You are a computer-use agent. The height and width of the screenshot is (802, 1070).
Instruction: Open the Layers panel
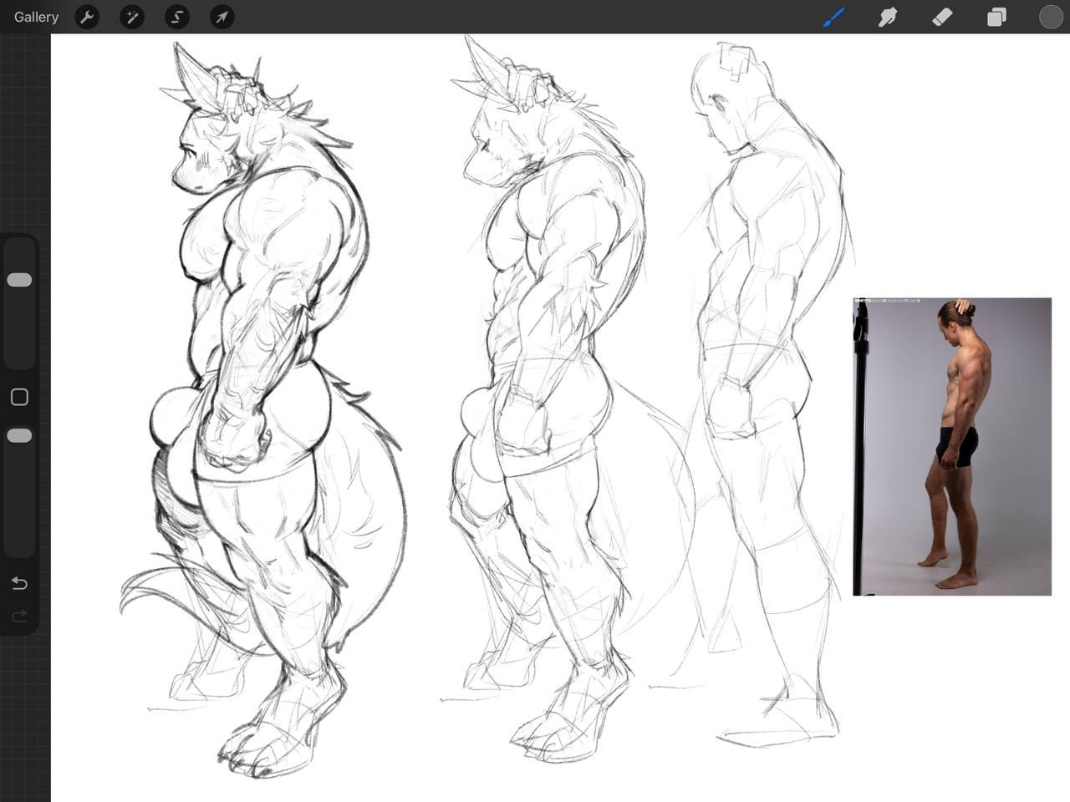(996, 17)
